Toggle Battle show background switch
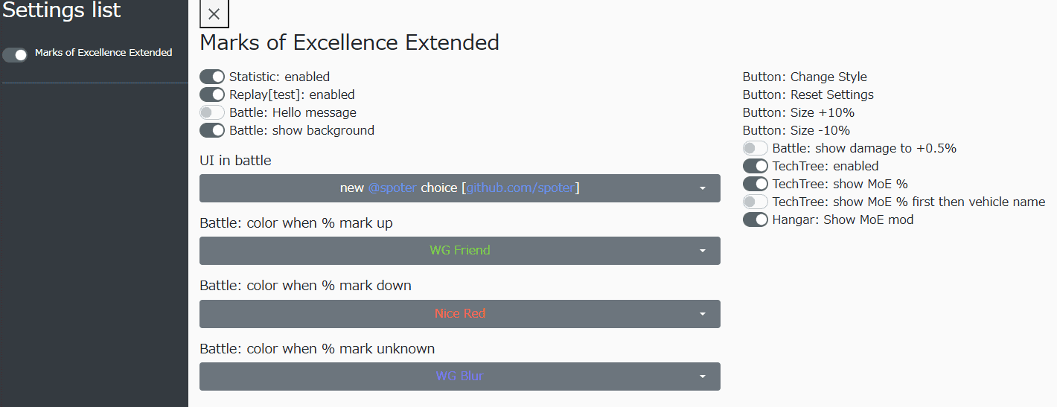 (212, 130)
